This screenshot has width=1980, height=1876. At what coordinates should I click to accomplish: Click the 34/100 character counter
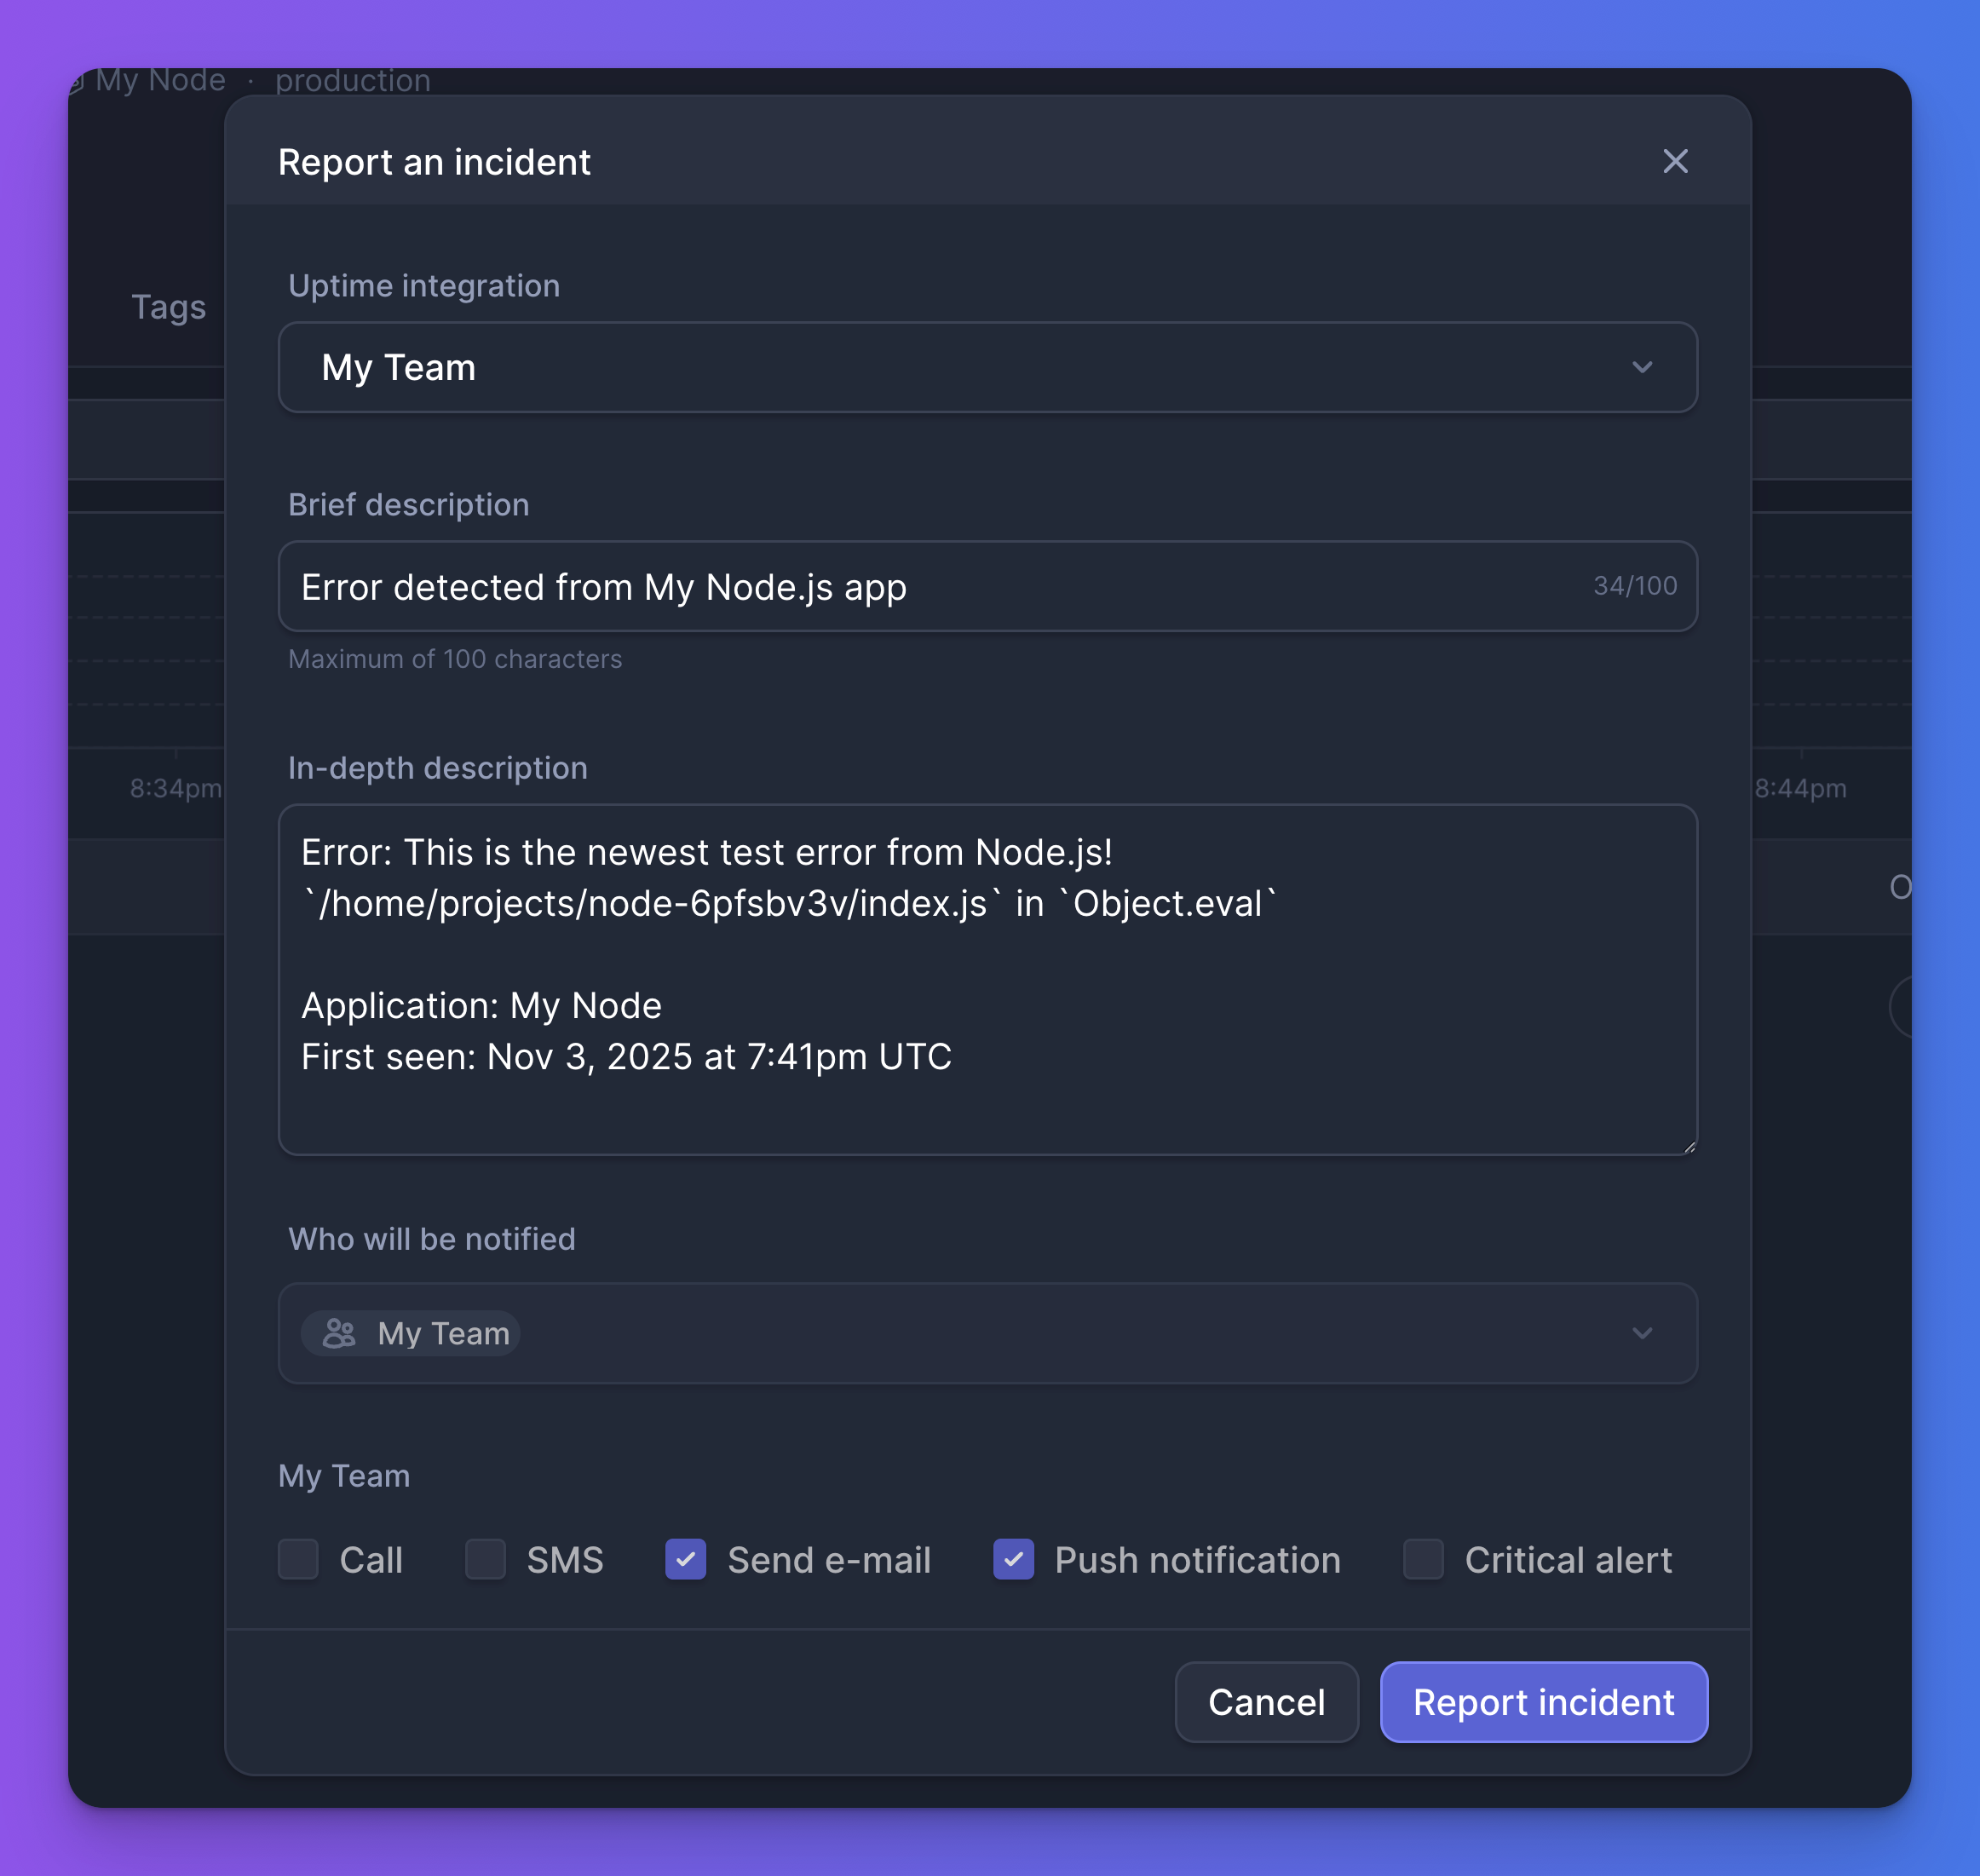click(x=1634, y=586)
